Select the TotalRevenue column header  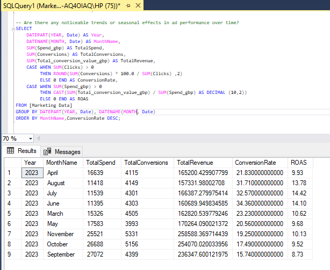203,163
